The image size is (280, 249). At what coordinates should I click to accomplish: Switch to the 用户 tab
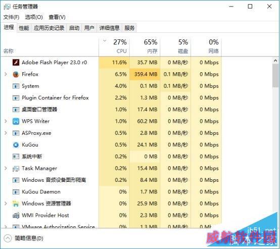coord(89,28)
